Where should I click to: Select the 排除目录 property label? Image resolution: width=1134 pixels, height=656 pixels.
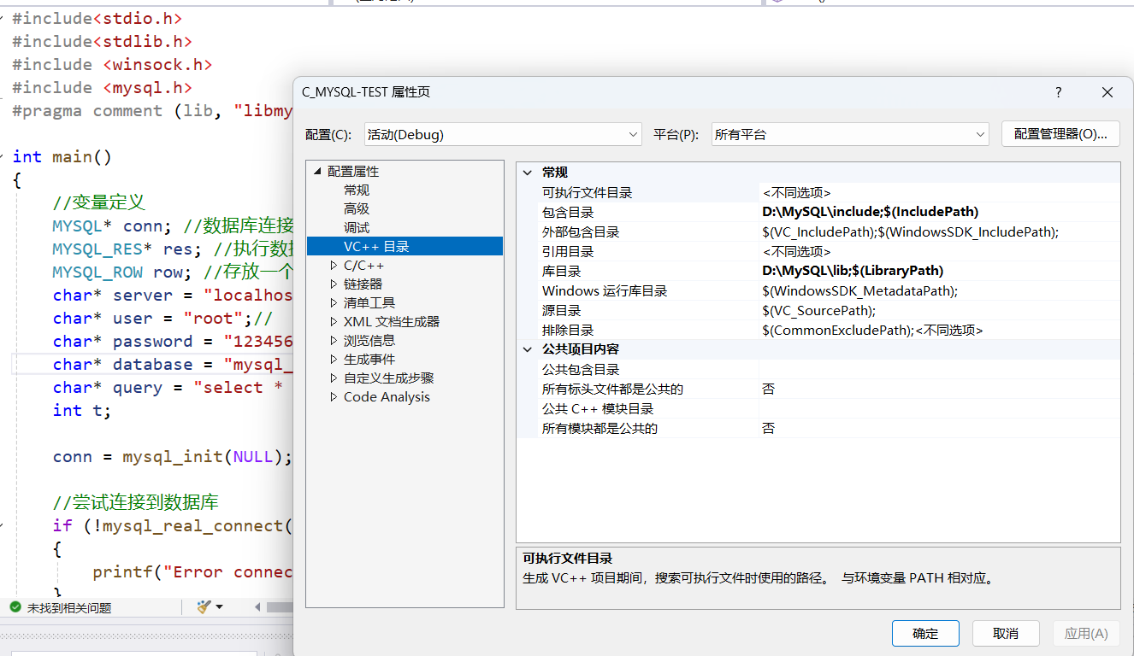568,331
